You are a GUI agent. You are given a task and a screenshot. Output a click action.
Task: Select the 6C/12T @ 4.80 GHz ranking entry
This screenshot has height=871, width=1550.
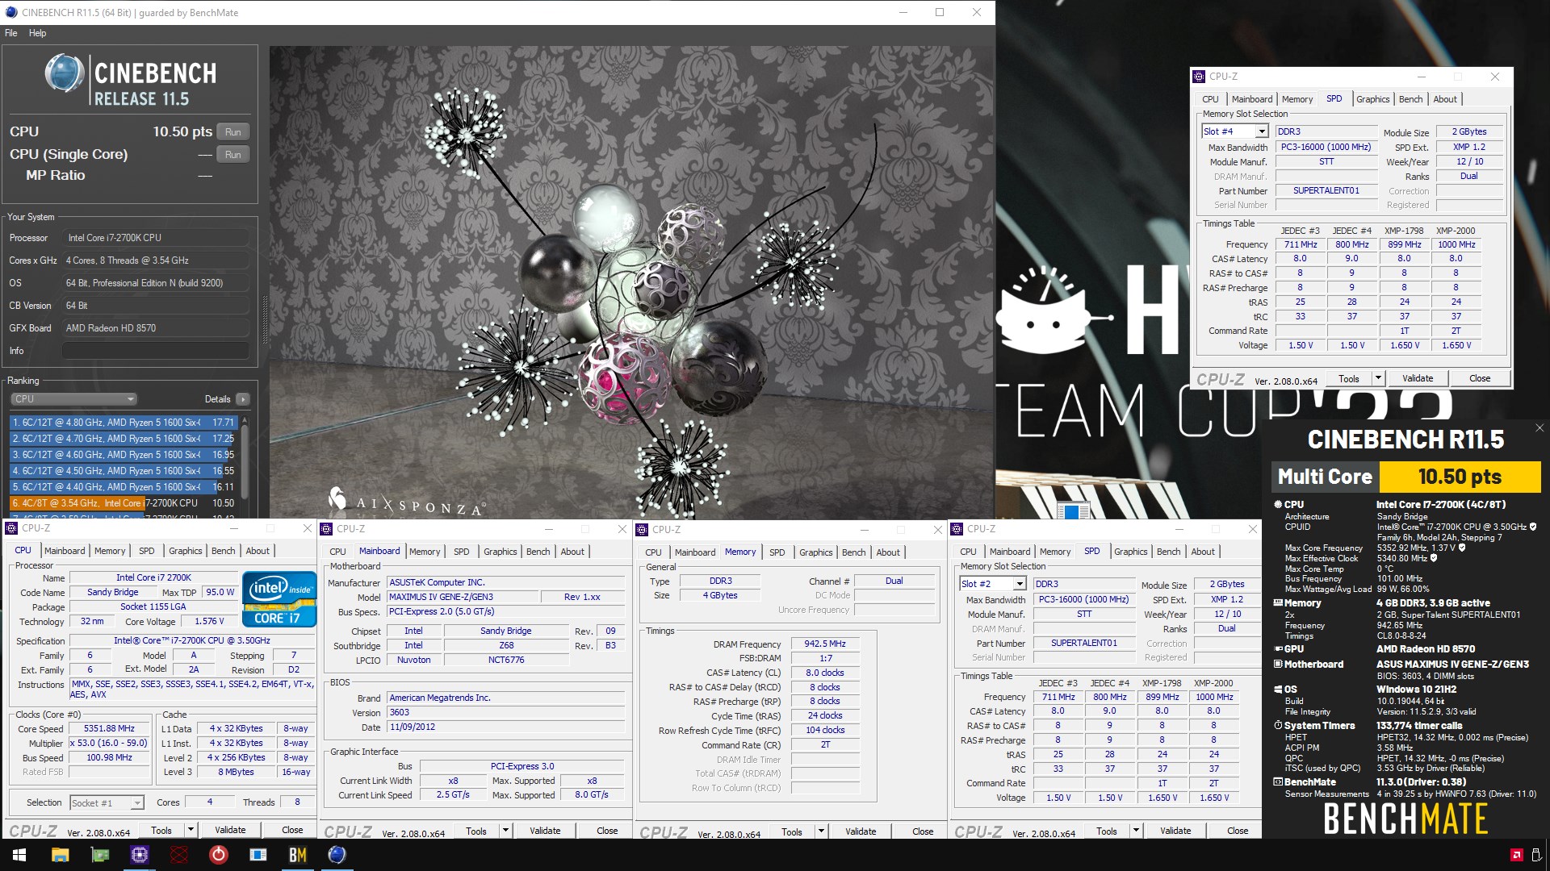tap(123, 423)
